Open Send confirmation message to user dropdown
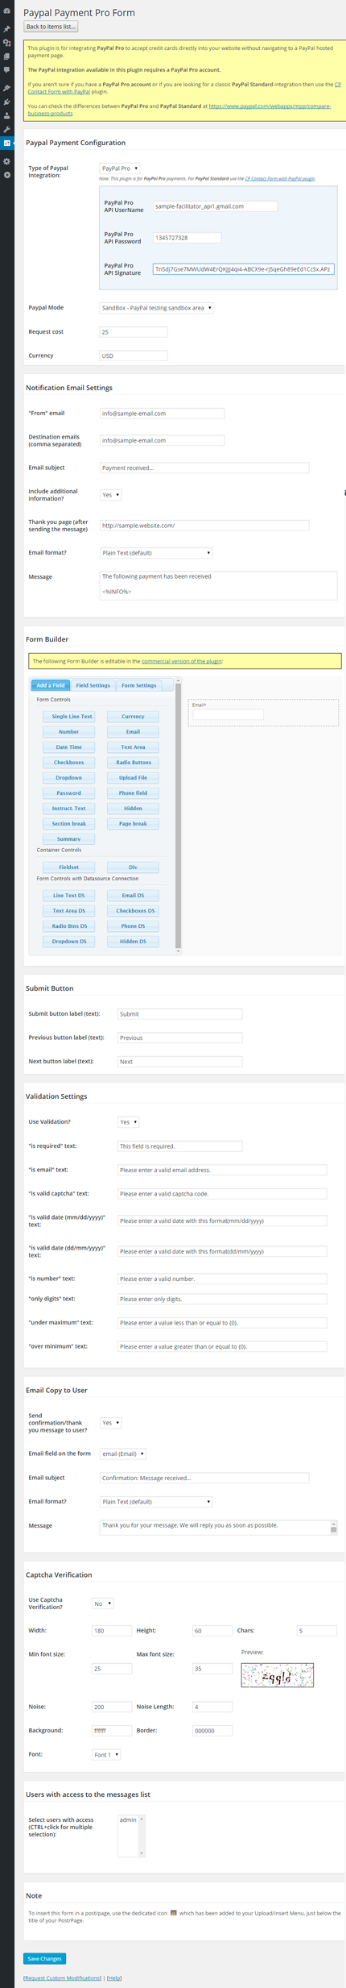Viewport: 346px width, 1988px height. pyautogui.click(x=110, y=1423)
